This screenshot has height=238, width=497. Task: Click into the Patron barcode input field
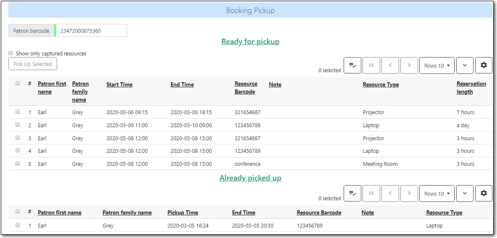tap(92, 31)
